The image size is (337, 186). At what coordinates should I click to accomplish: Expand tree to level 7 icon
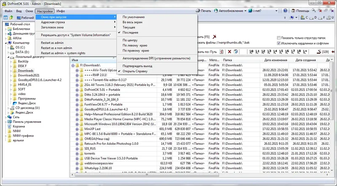(293, 52)
